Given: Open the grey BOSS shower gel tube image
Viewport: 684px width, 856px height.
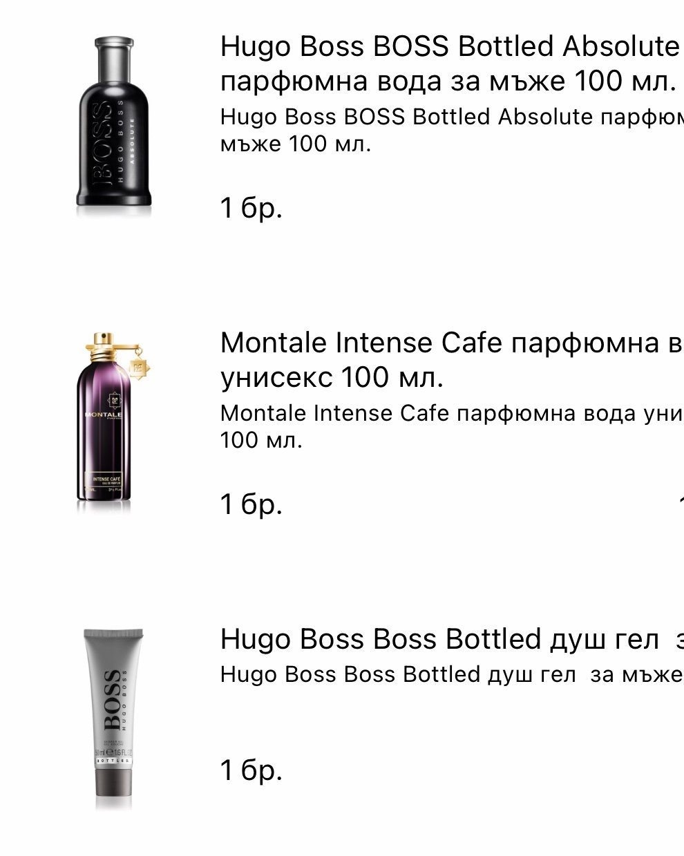Looking at the screenshot, I should 113,719.
